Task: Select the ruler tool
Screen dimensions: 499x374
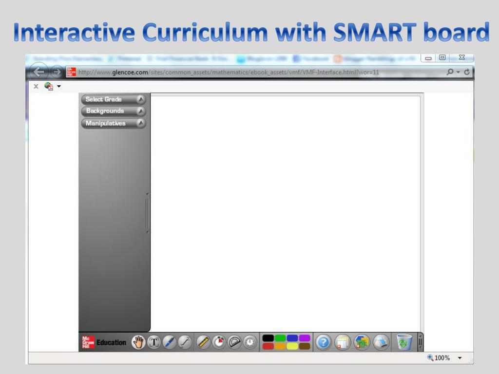Action: [x=203, y=342]
